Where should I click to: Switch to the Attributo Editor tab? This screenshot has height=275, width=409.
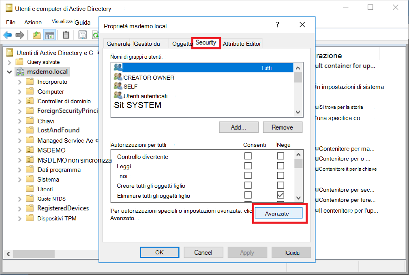[x=242, y=44]
